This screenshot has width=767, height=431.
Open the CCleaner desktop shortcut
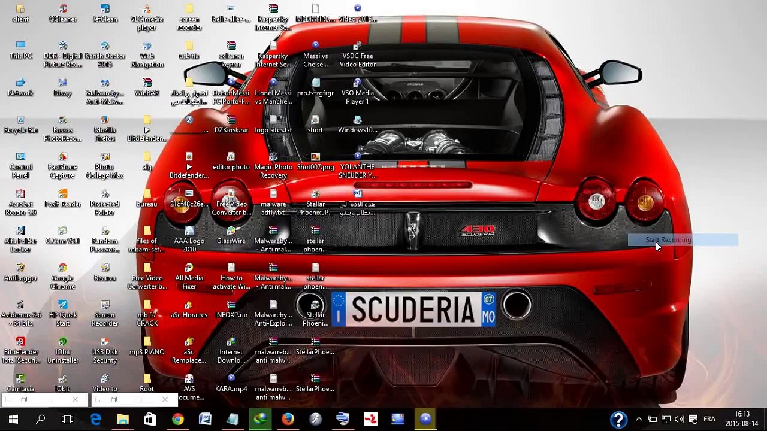tap(62, 14)
